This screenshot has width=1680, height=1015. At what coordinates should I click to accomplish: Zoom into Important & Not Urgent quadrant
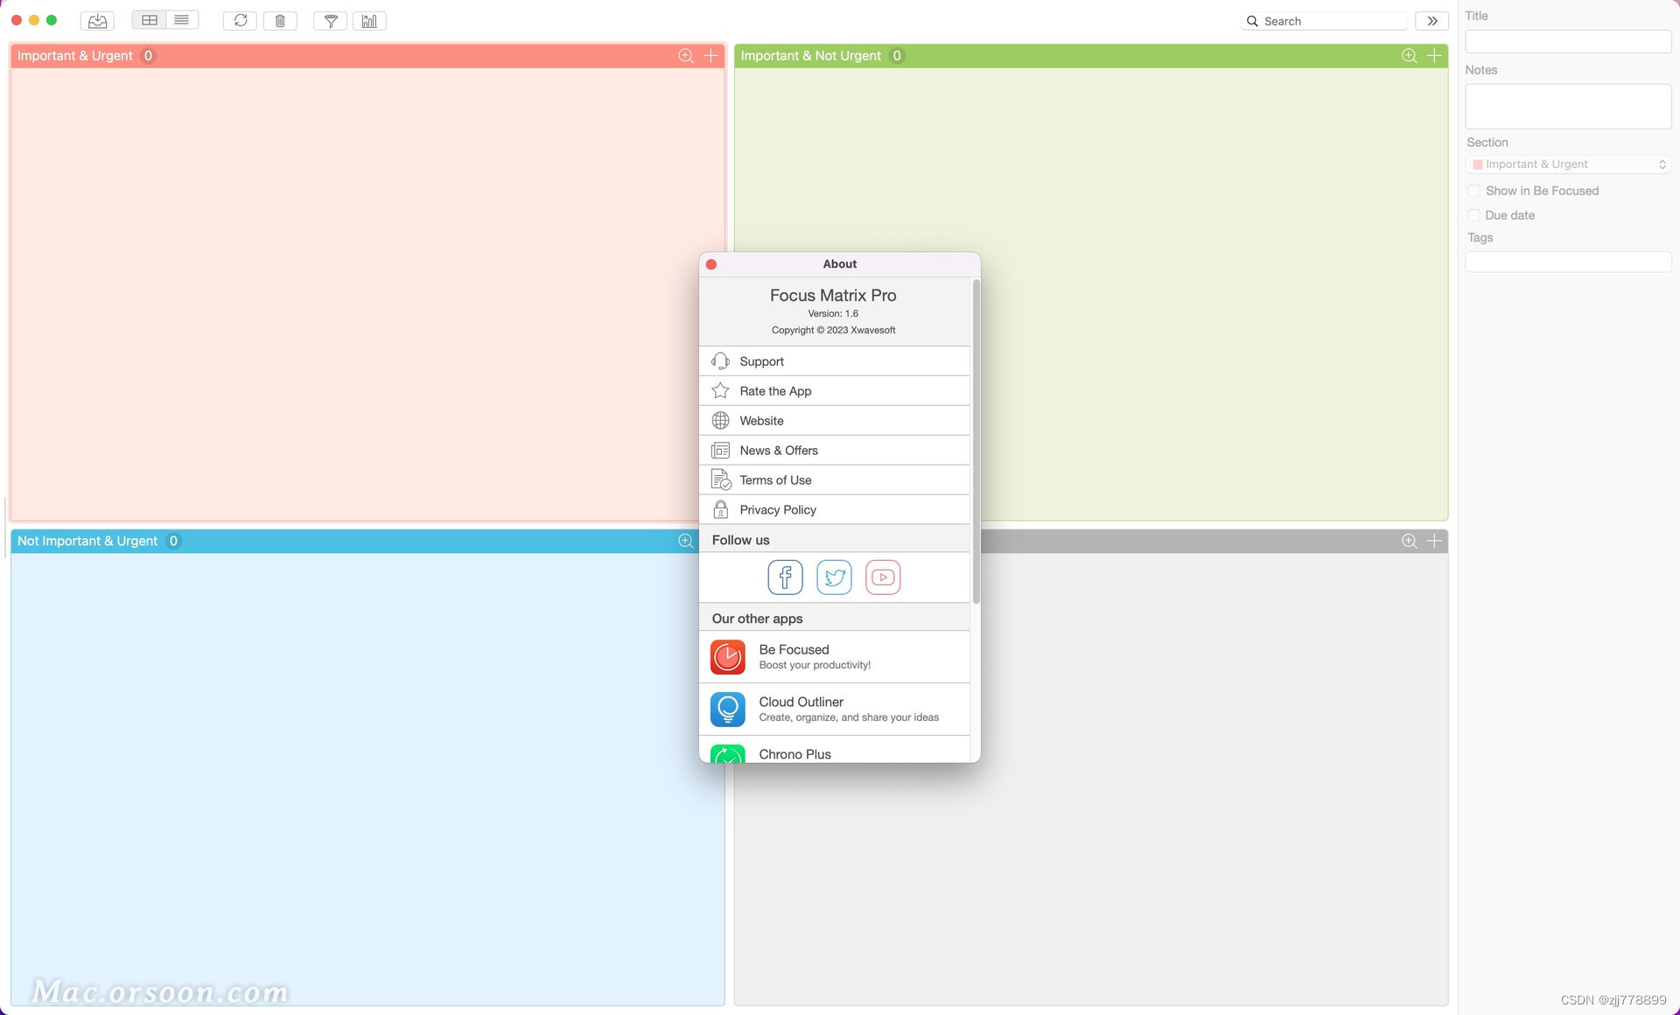tap(1410, 56)
